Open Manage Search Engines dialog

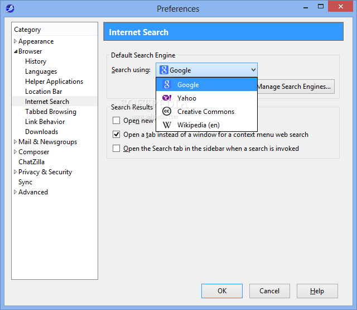pyautogui.click(x=296, y=87)
